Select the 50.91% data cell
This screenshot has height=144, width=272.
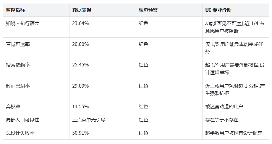coord(80,133)
